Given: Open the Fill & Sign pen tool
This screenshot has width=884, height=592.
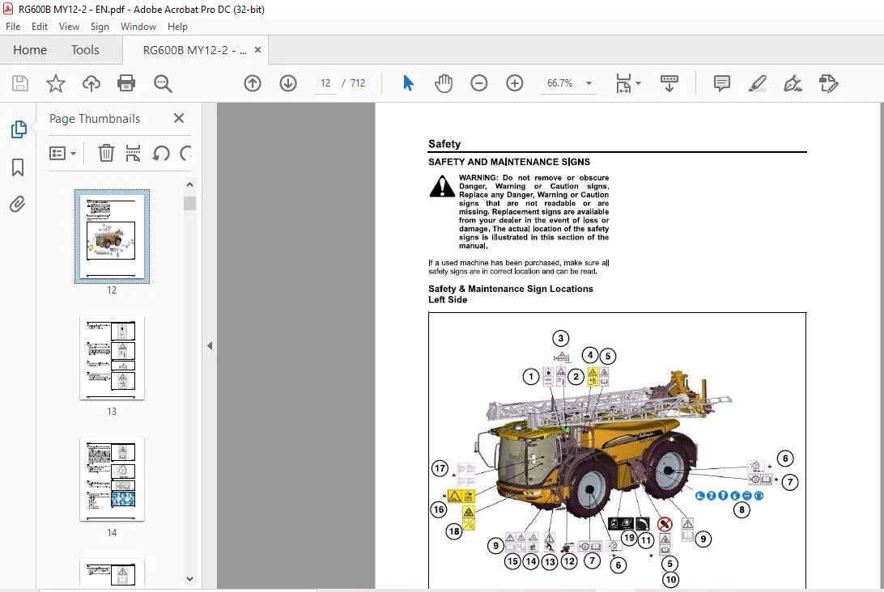Looking at the screenshot, I should click(793, 83).
